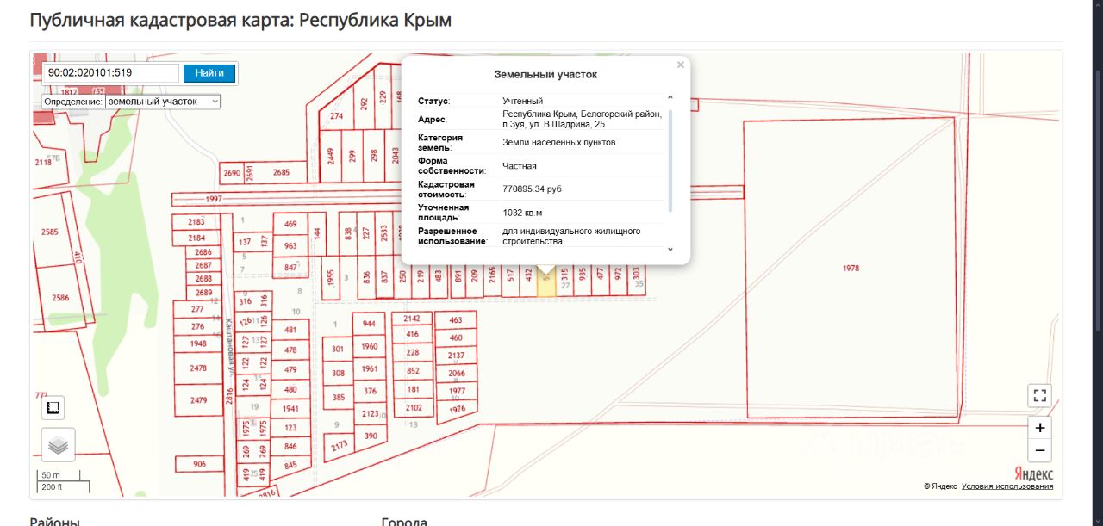This screenshot has width=1103, height=526.
Task: Open the map layers switcher
Action: coord(58,445)
